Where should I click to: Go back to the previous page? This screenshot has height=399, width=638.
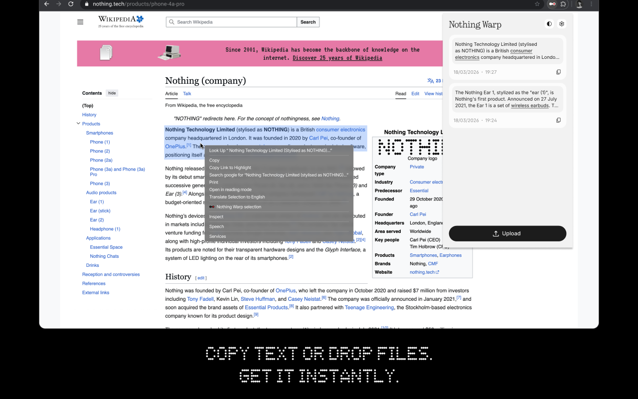click(x=46, y=4)
